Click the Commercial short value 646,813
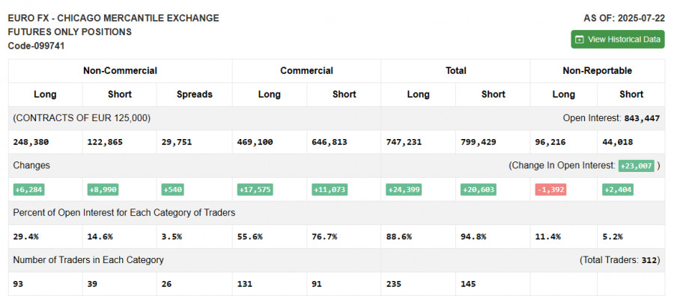This screenshot has height=296, width=674. click(330, 142)
